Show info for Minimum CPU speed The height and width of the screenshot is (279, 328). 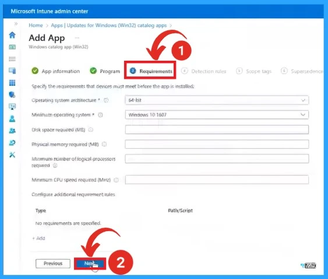116,180
